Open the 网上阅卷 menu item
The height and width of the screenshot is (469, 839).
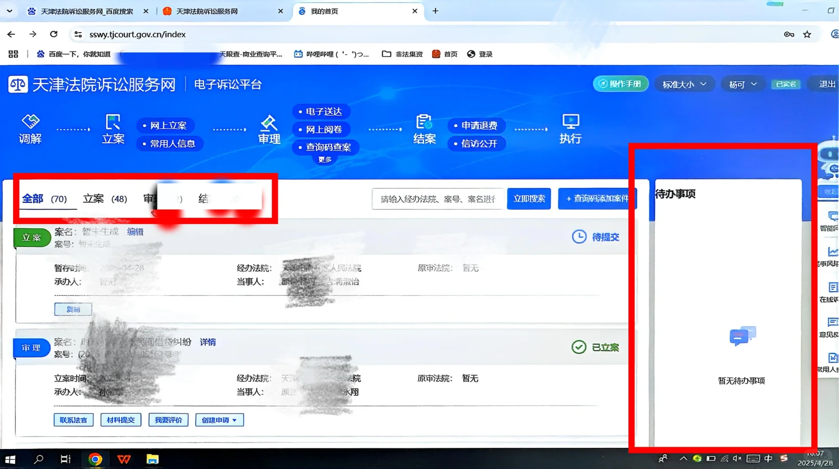(321, 129)
